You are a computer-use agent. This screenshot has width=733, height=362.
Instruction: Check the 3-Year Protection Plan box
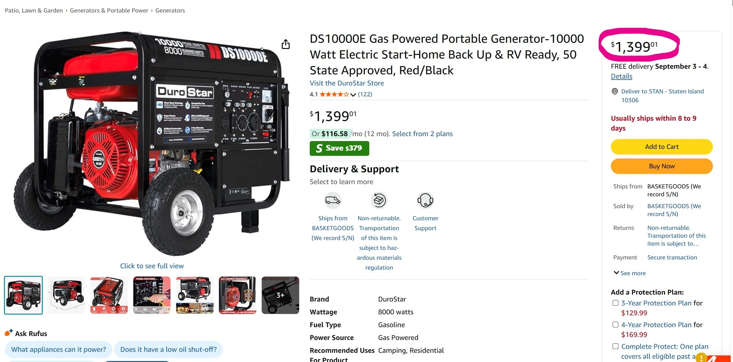coord(615,303)
